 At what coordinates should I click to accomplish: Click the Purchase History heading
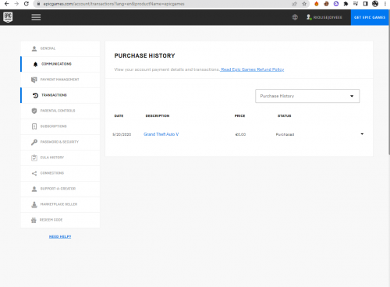coord(144,55)
